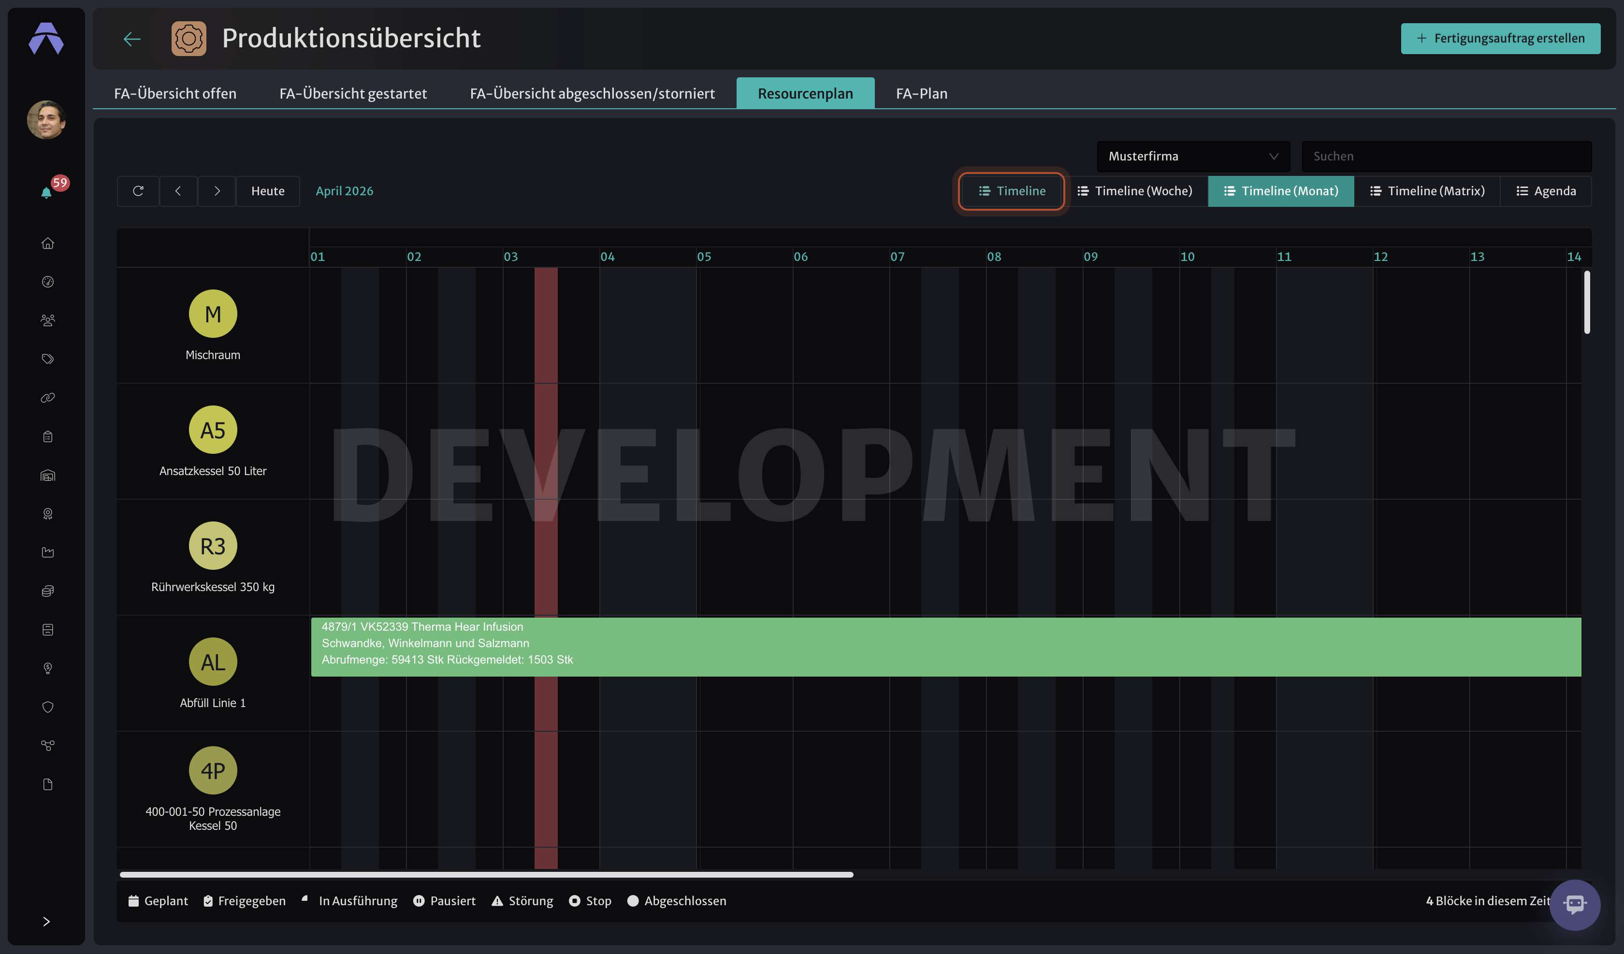1624x954 pixels.
Task: Click the Suchen search field
Action: [x=1447, y=156]
